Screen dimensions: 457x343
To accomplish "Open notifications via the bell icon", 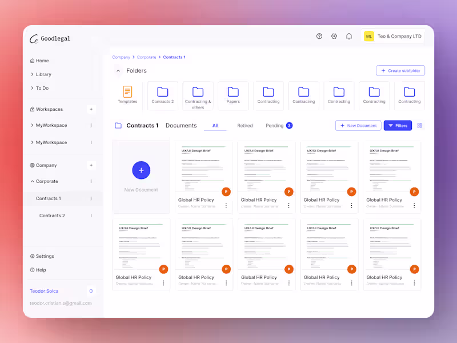I will coord(349,36).
